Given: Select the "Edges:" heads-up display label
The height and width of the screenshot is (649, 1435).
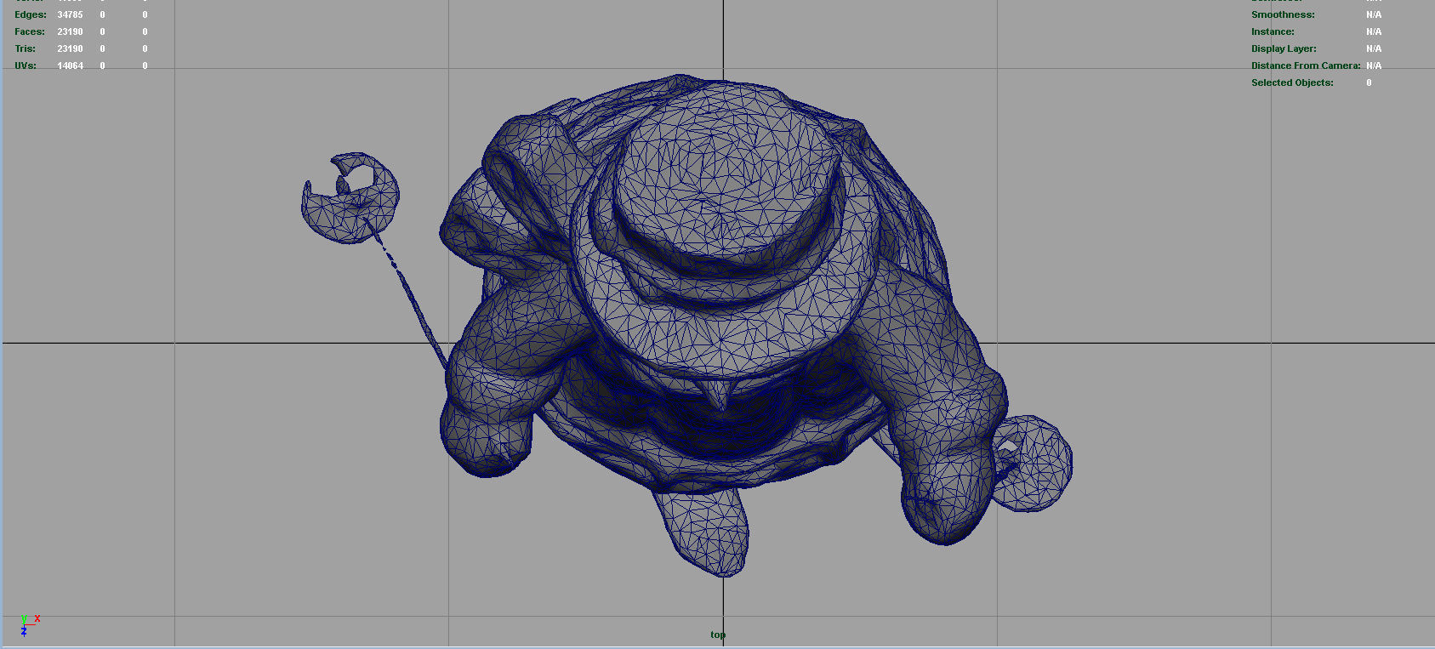Looking at the screenshot, I should pyautogui.click(x=31, y=14).
